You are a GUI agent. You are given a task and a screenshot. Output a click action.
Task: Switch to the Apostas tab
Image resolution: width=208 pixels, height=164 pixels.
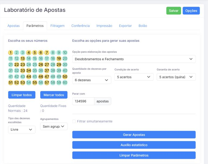tap(14, 26)
